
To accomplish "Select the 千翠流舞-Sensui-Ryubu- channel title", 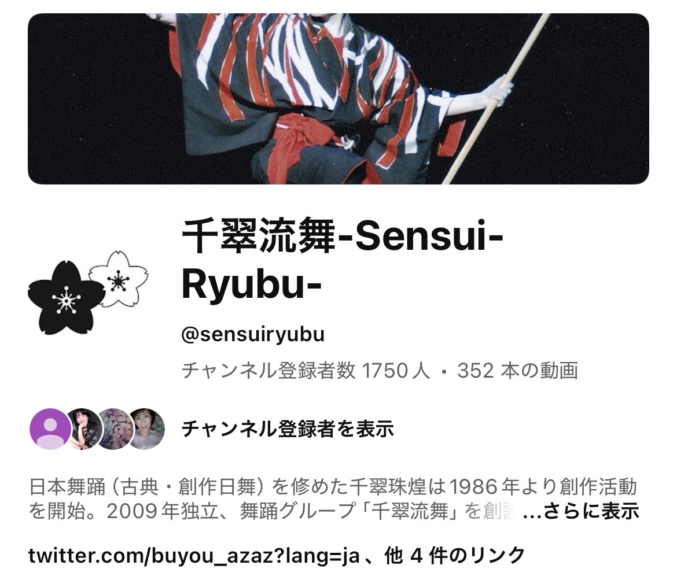I will click(x=343, y=260).
